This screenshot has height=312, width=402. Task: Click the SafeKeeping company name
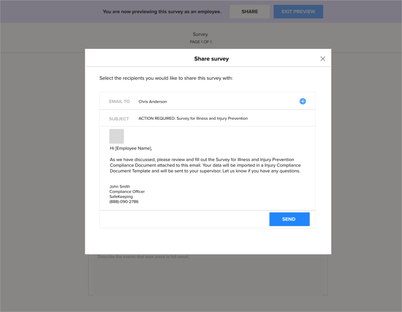pos(121,196)
